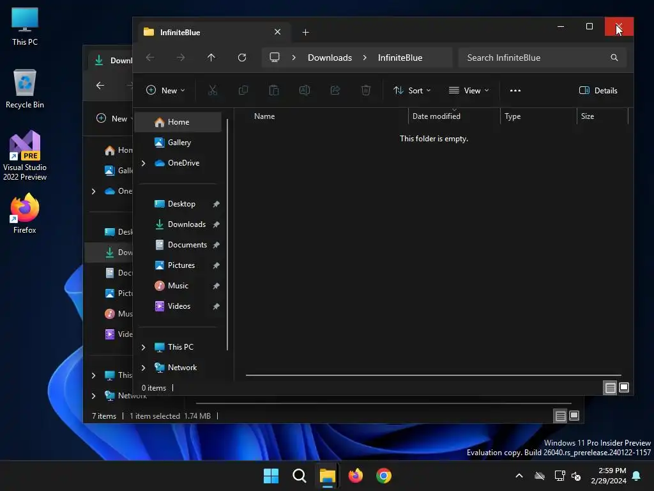Click the Paste clipboard icon
Image resolution: width=654 pixels, height=491 pixels.
(273, 90)
